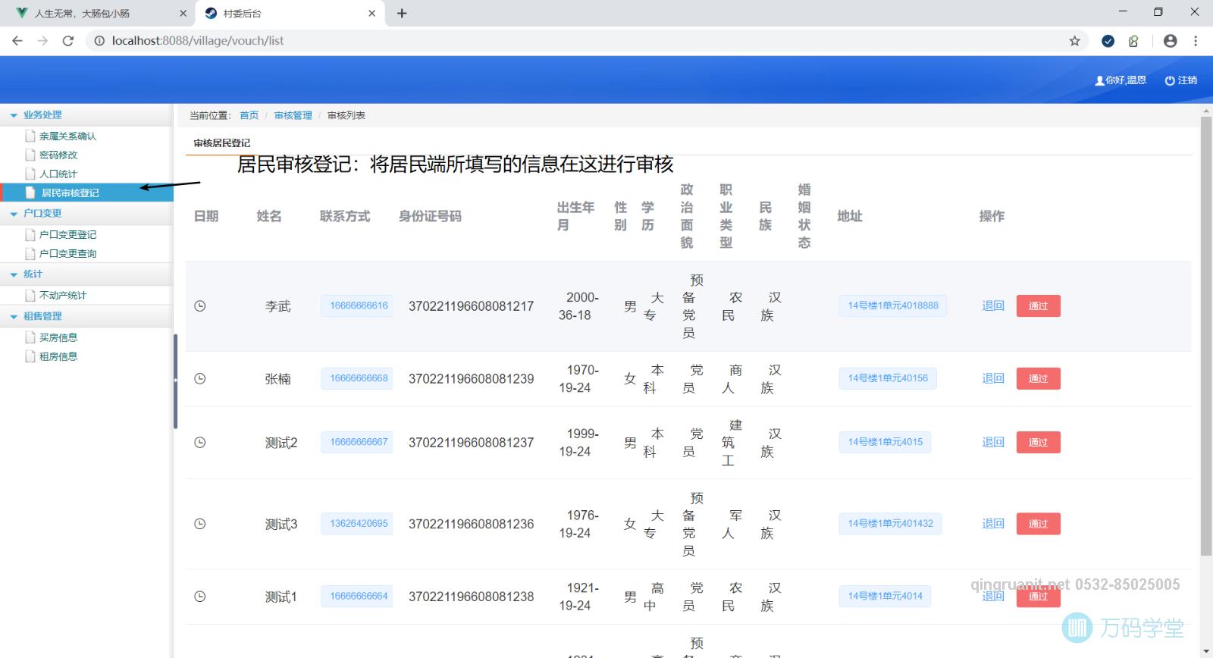Image resolution: width=1213 pixels, height=658 pixels.
Task: Open 租房信息 in sidebar
Action: (58, 357)
